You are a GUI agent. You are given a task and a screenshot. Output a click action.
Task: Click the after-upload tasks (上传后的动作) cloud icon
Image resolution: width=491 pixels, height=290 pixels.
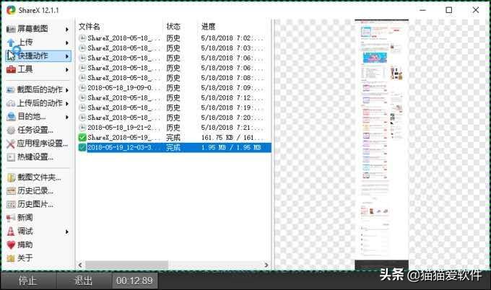point(11,103)
